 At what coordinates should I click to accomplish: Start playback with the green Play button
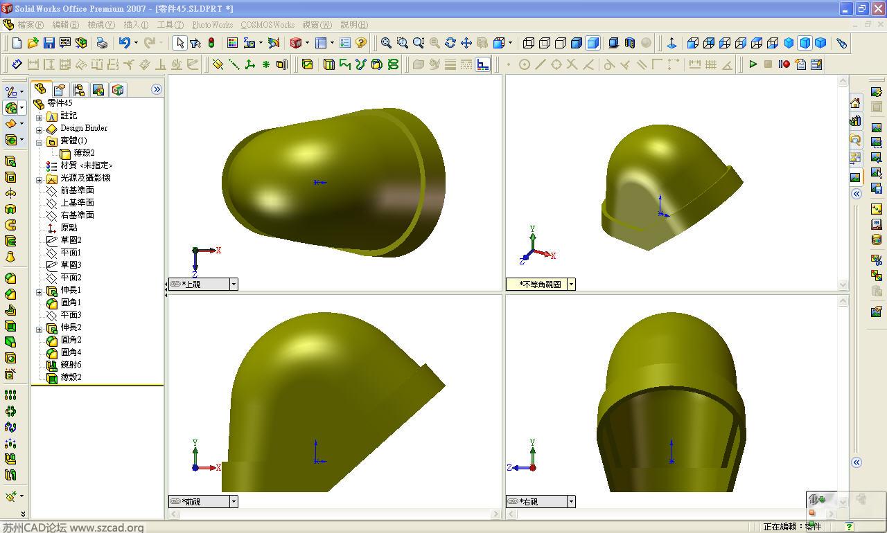click(x=753, y=64)
